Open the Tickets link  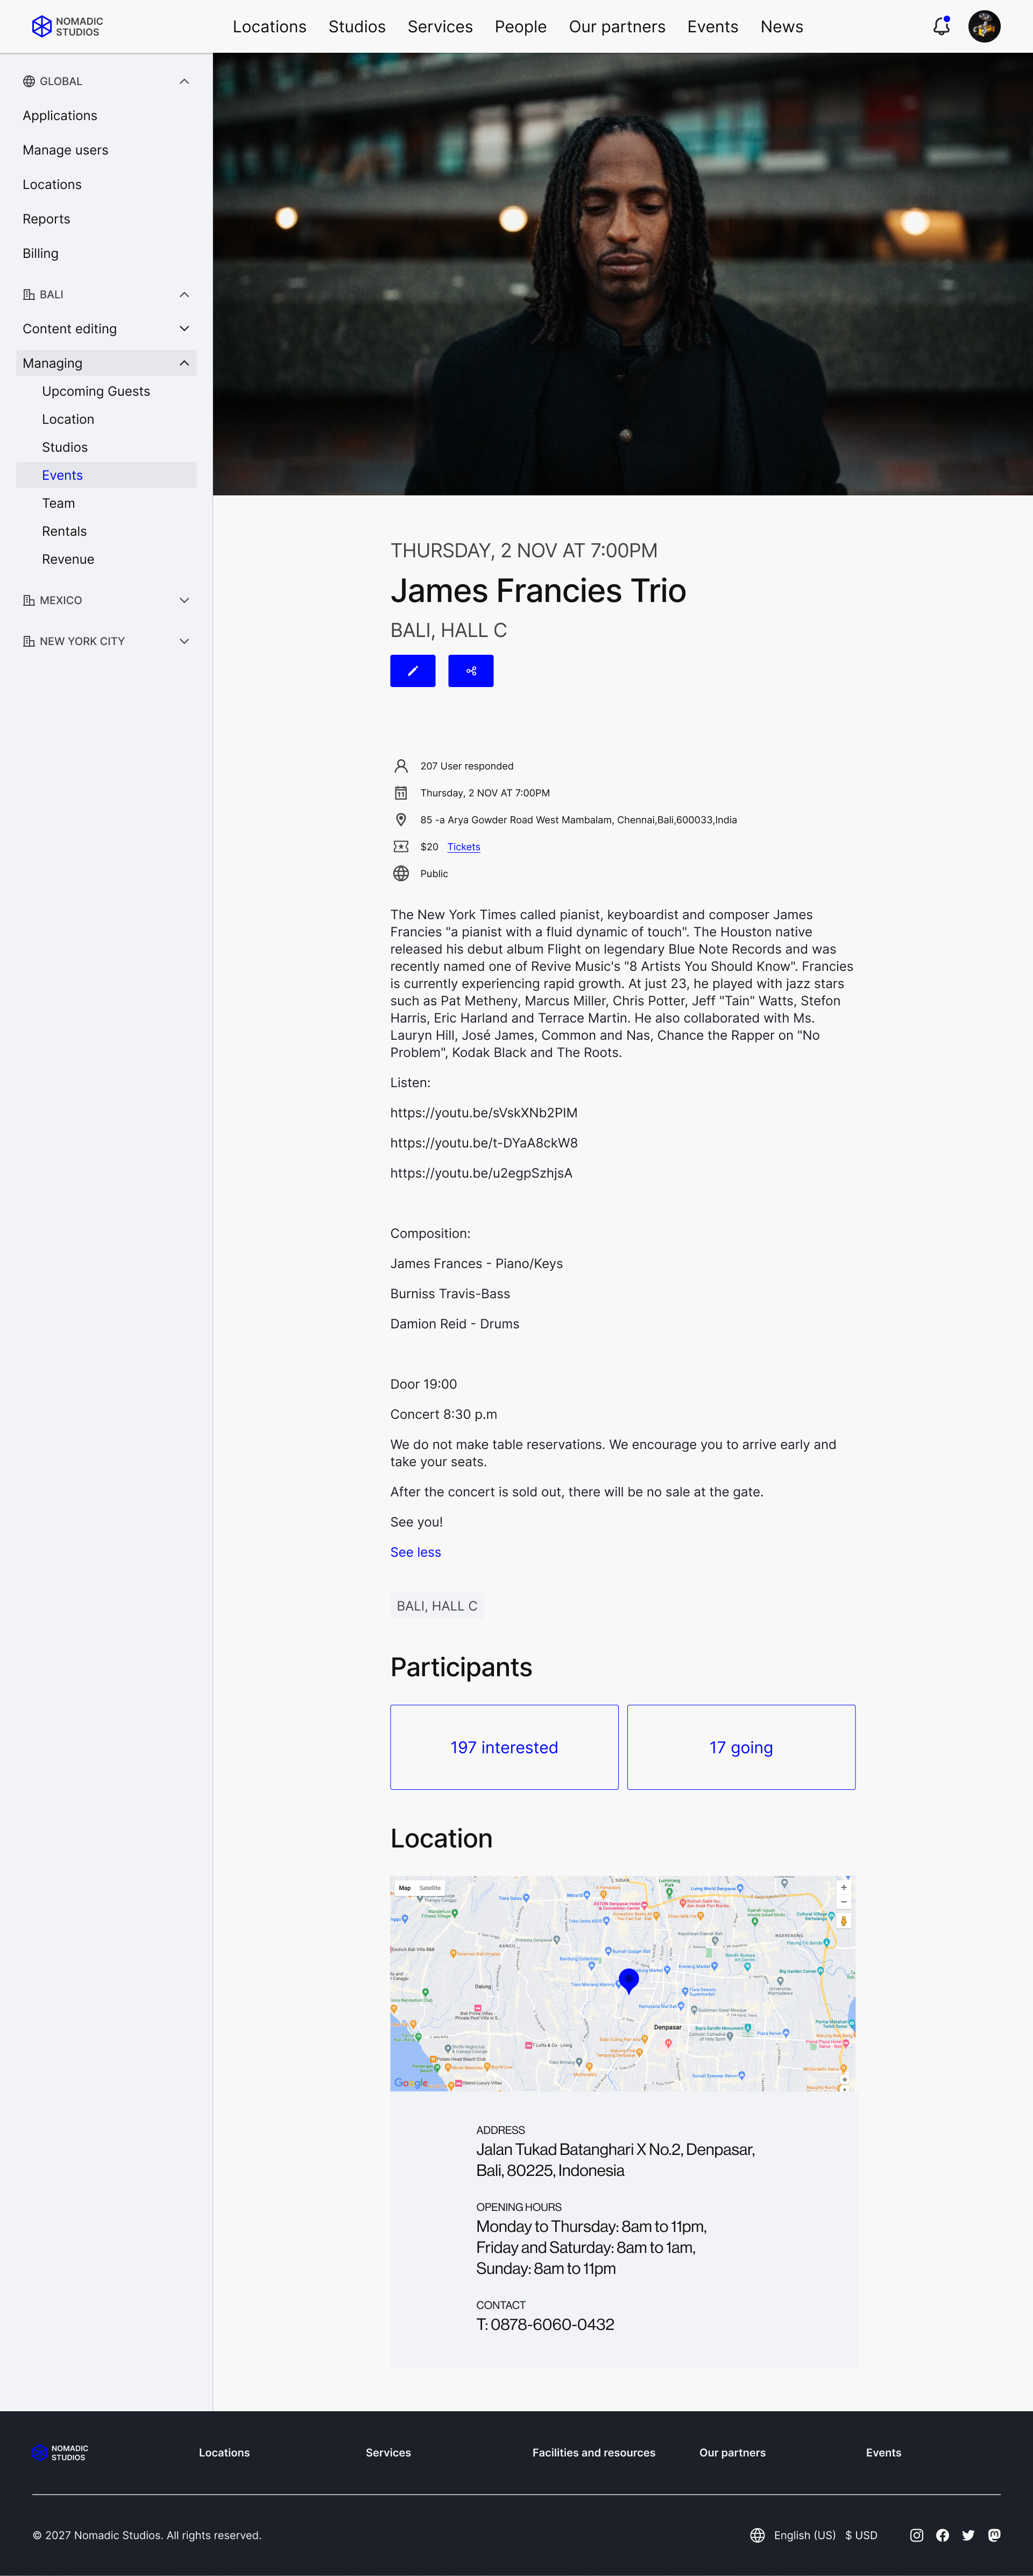click(464, 847)
